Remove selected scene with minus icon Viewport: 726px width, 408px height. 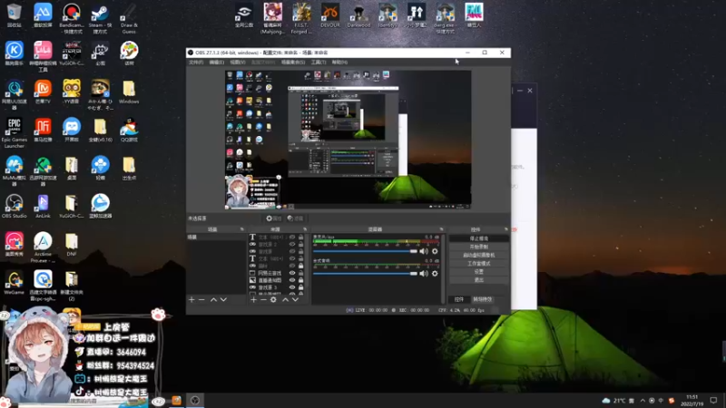(201, 300)
